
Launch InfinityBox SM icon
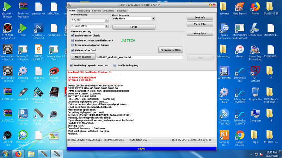[240, 74]
